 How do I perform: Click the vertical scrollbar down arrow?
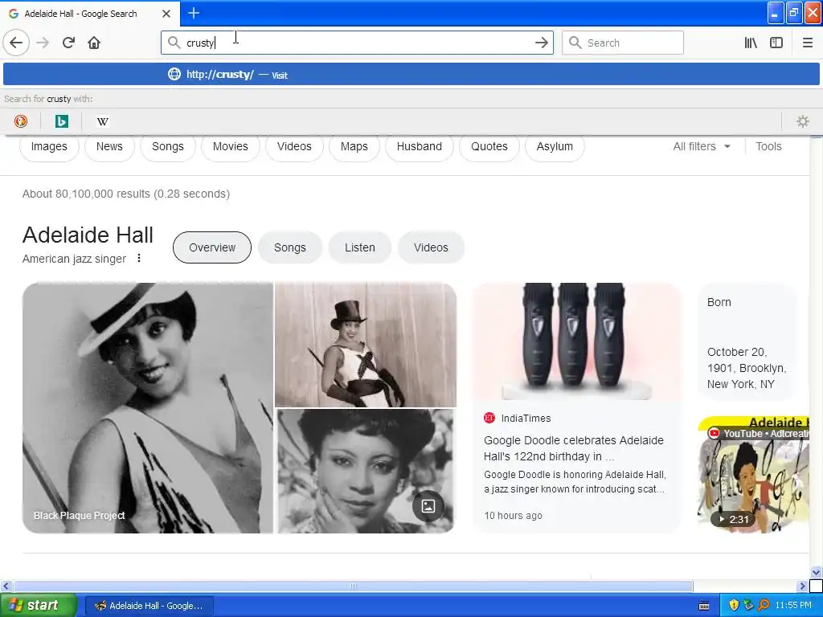point(817,572)
